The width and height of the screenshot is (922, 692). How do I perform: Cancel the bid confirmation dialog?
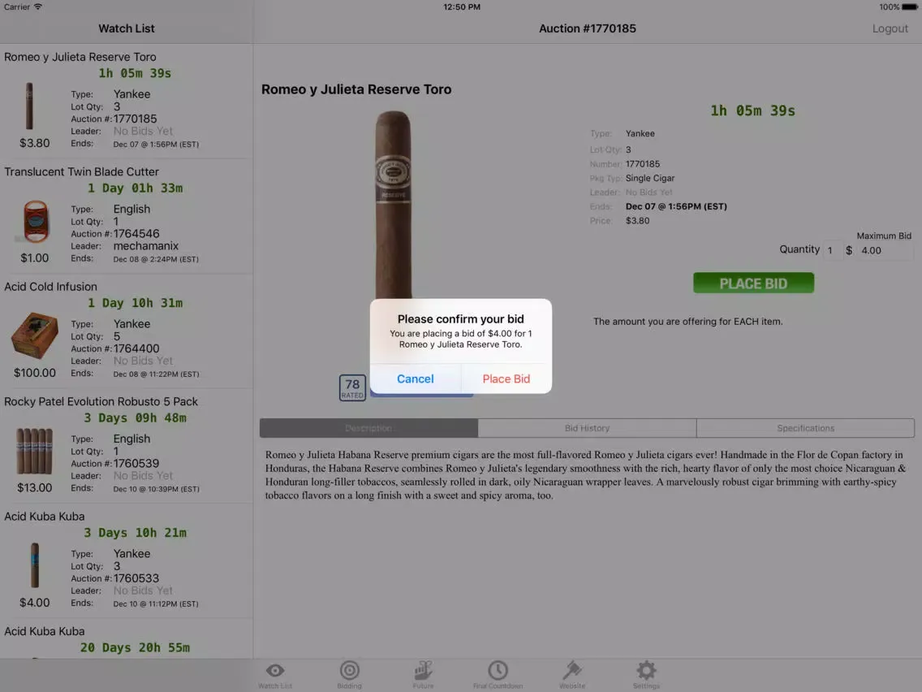[x=415, y=379]
